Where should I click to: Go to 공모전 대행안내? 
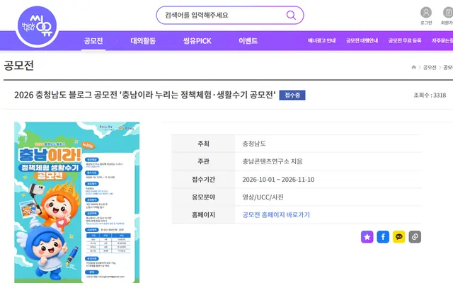362,41
